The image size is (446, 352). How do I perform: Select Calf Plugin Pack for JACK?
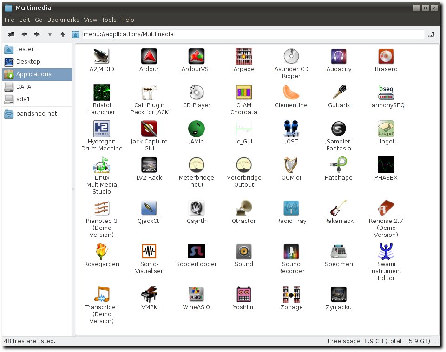[x=149, y=92]
